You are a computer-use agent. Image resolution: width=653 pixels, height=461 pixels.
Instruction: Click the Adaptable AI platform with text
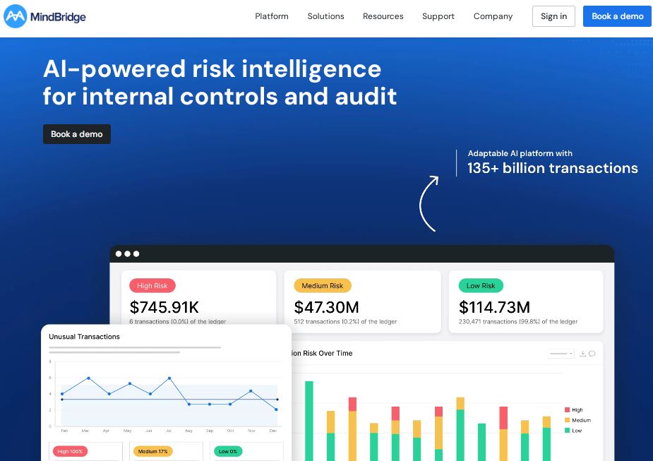[x=520, y=153]
